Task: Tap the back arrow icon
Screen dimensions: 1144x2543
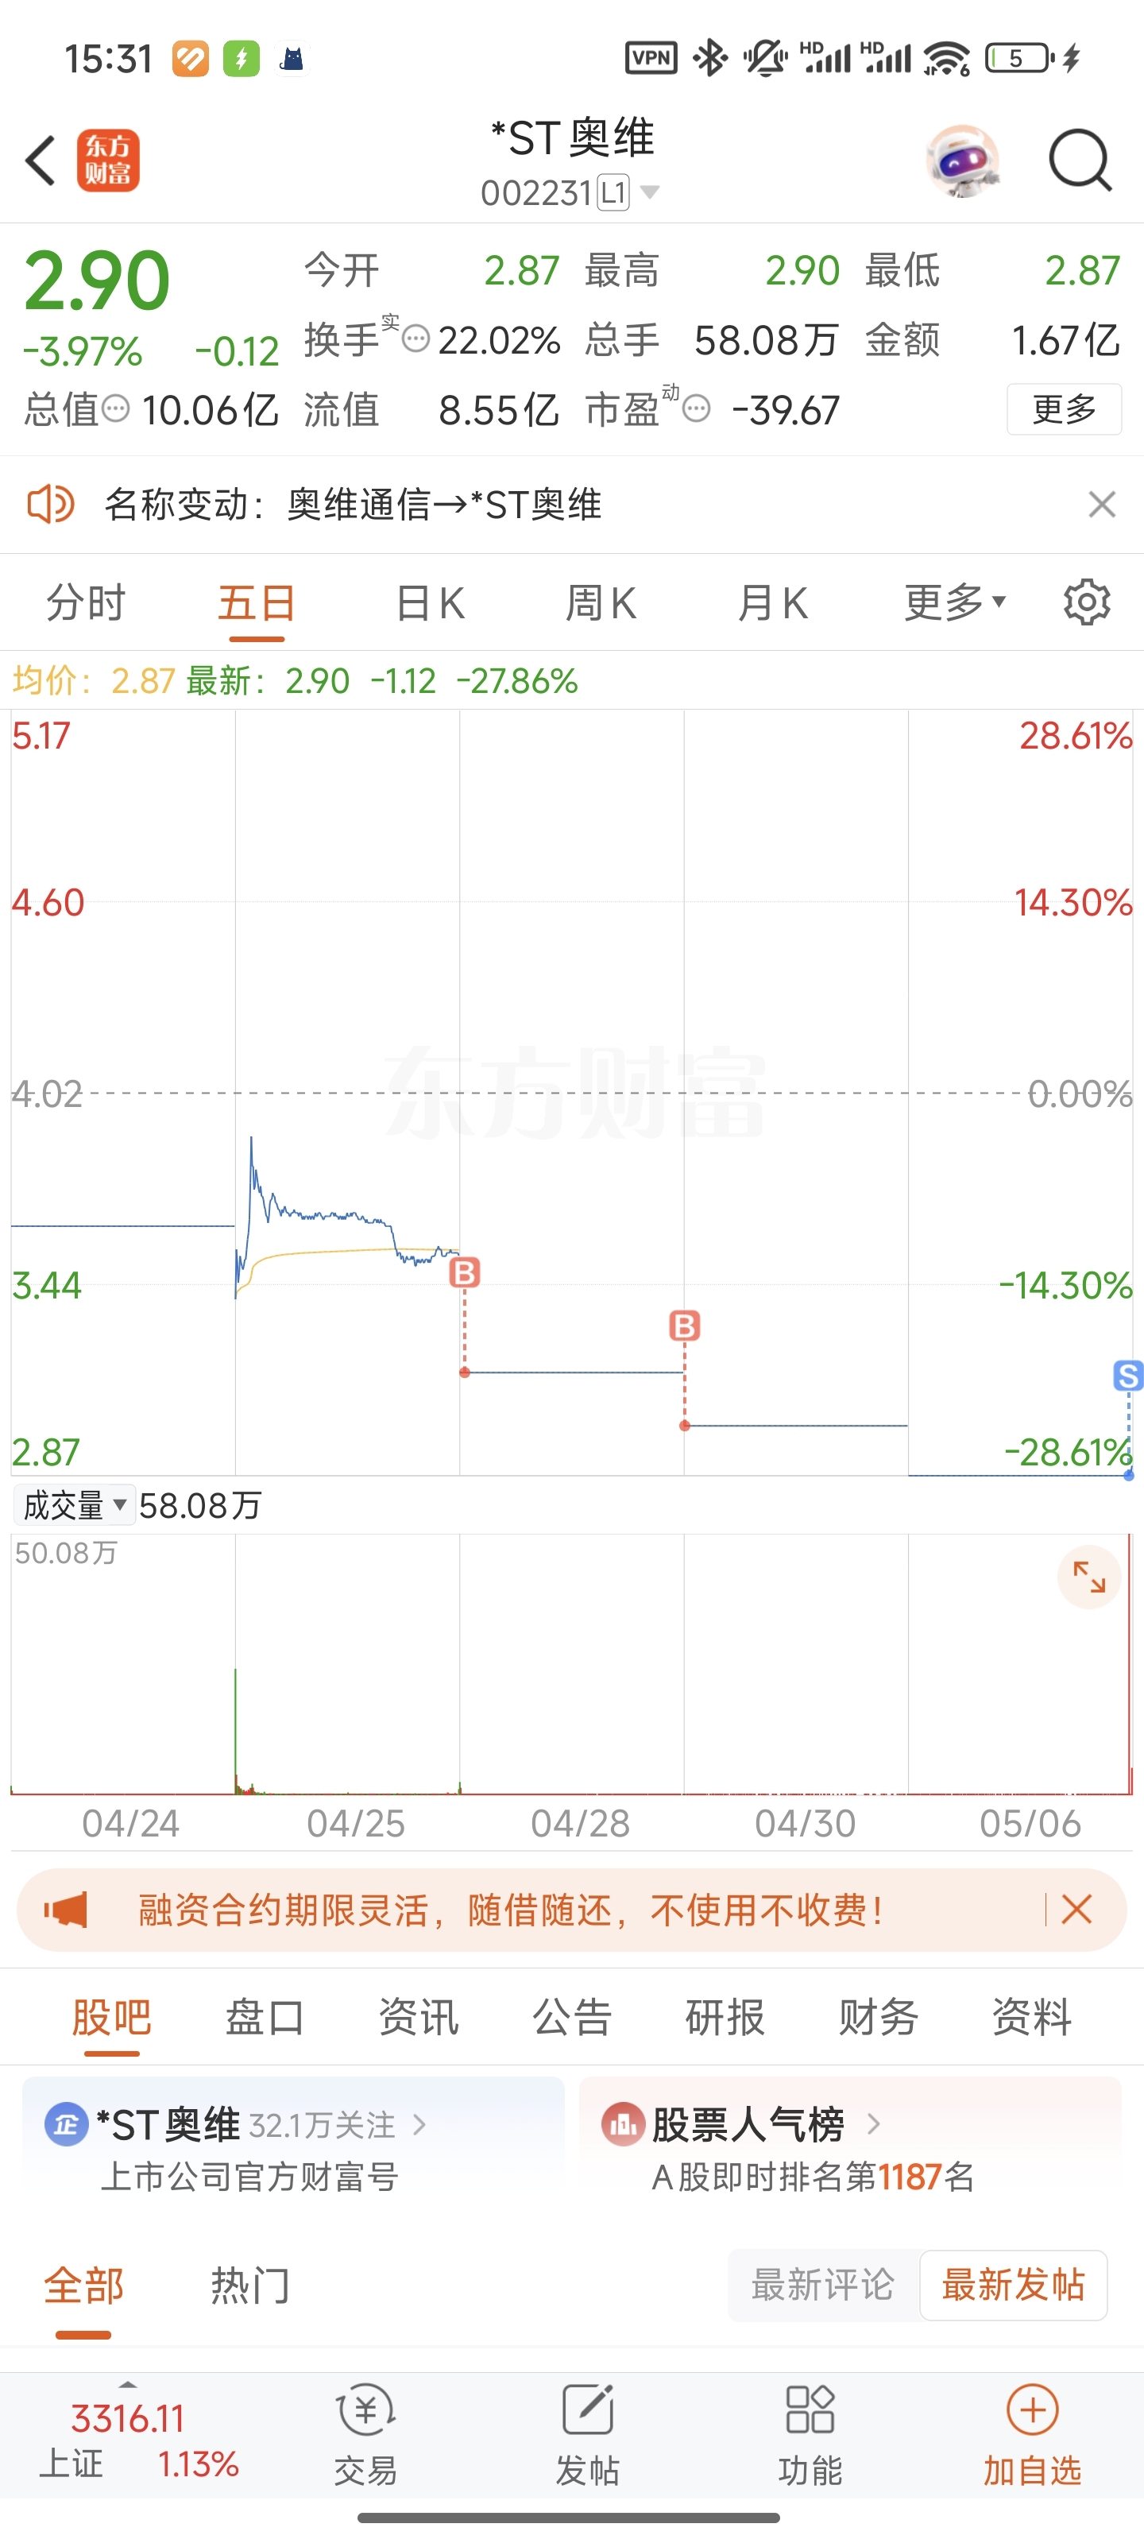Action: click(41, 160)
